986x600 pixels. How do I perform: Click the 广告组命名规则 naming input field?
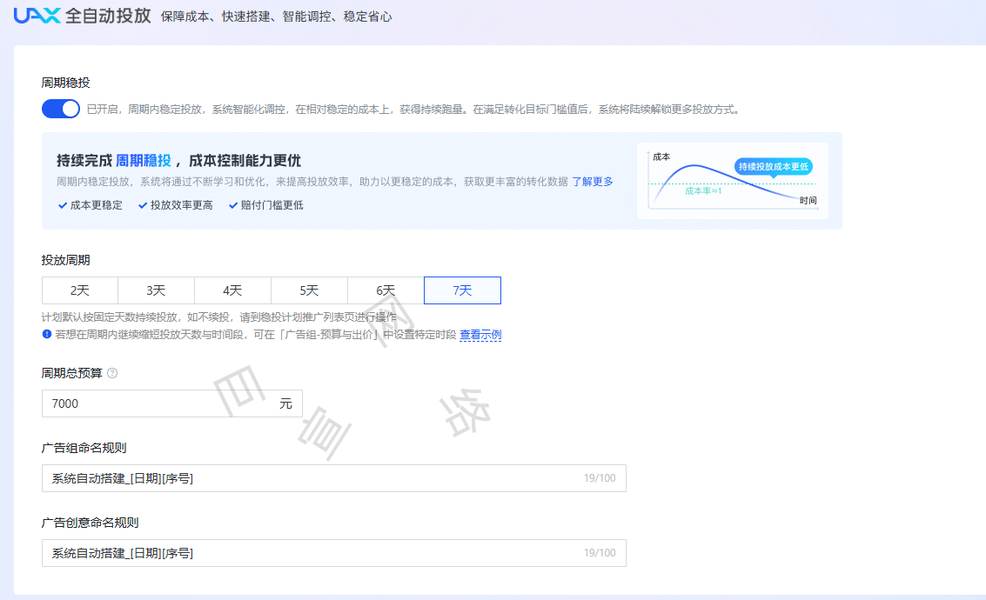pyautogui.click(x=333, y=478)
